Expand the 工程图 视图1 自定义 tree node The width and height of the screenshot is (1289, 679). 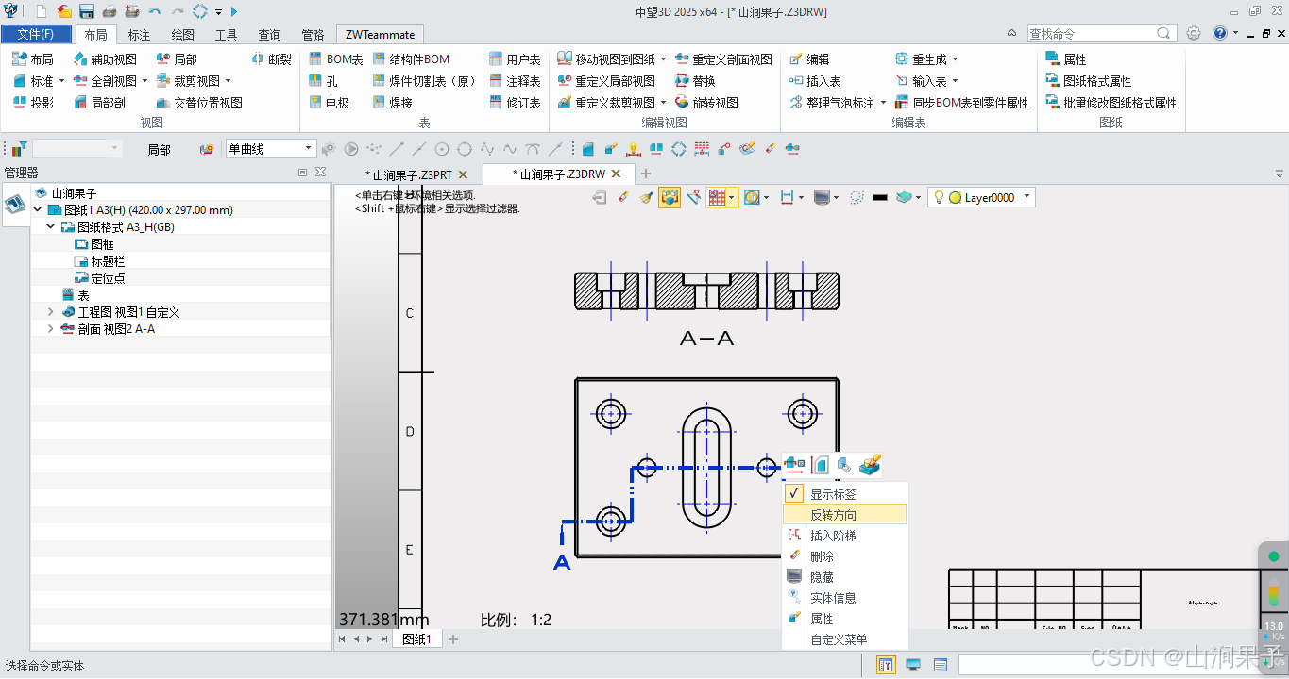click(x=50, y=312)
